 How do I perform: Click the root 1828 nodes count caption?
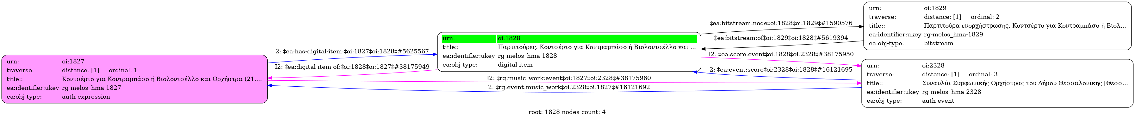pyautogui.click(x=567, y=112)
